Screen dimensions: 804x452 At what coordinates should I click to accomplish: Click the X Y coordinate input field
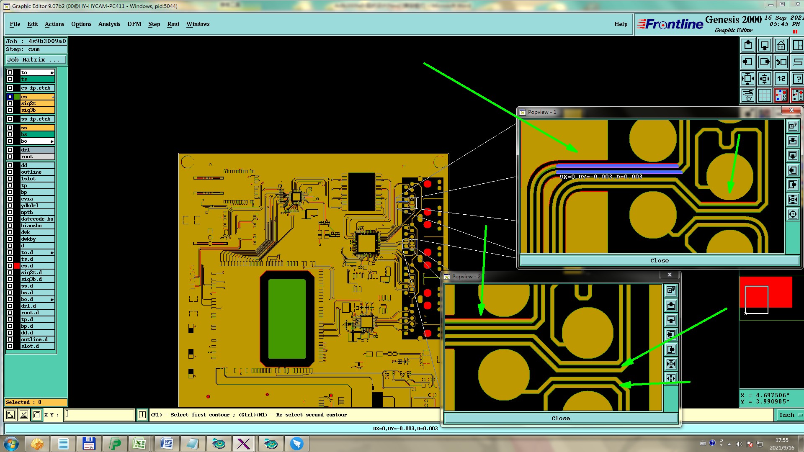click(x=99, y=415)
